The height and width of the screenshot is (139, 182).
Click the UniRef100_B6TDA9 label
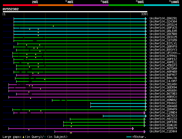tap(163, 69)
